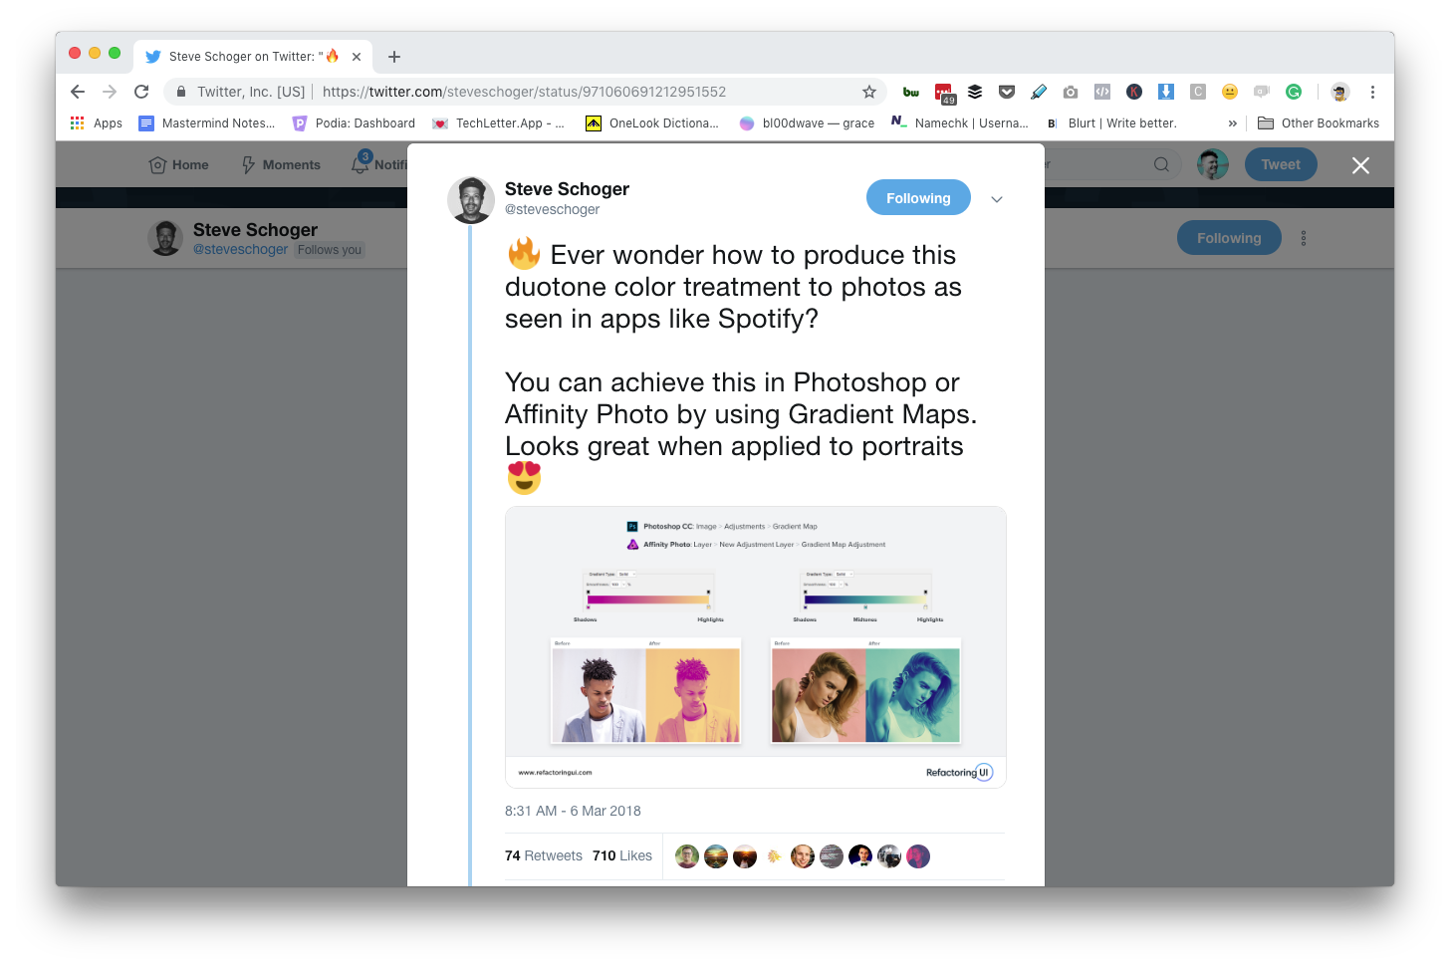Toggle the Following button on the tweet
The image size is (1450, 966).
tap(918, 198)
